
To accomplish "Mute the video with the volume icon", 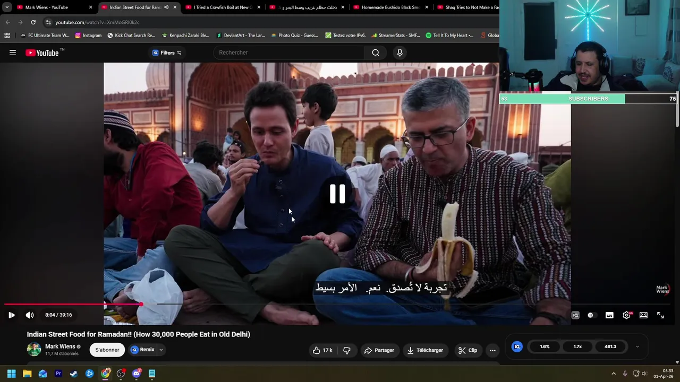I will point(30,315).
